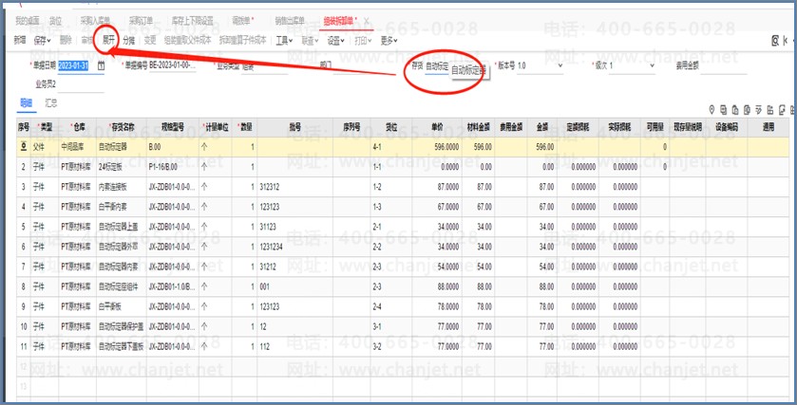797x405 pixels.
Task: Select the 24标定板 row name cell
Action: (x=122, y=167)
